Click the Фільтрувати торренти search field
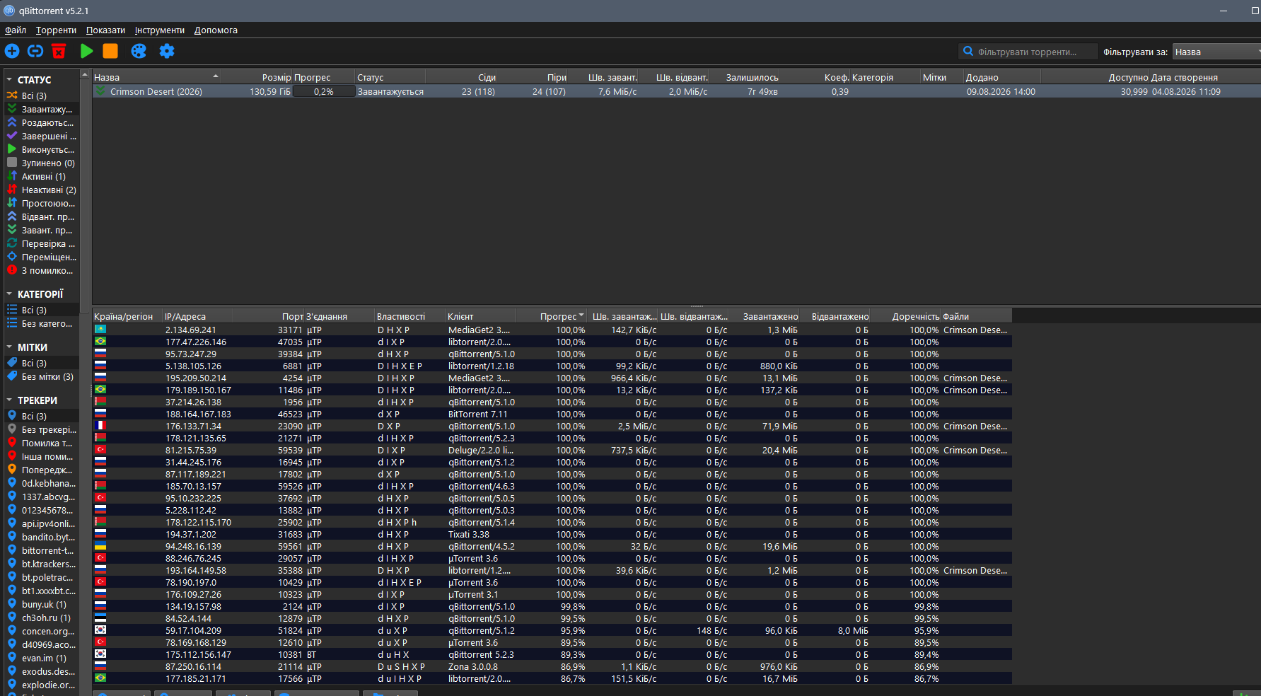 click(x=1028, y=52)
